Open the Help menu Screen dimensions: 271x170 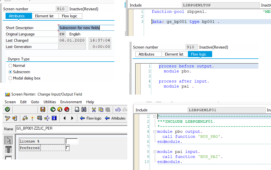[90, 102]
